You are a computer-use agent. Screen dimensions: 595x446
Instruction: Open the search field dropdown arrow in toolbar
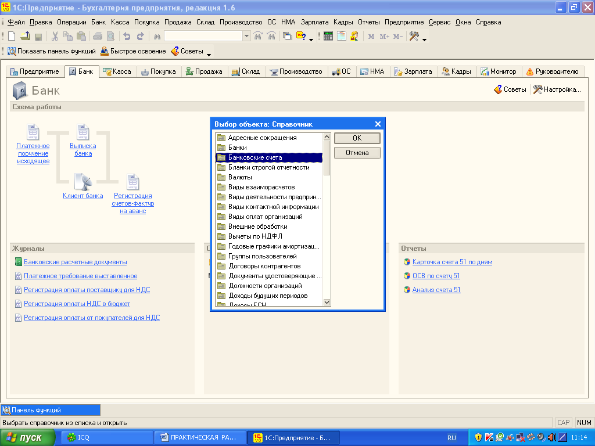coord(246,37)
